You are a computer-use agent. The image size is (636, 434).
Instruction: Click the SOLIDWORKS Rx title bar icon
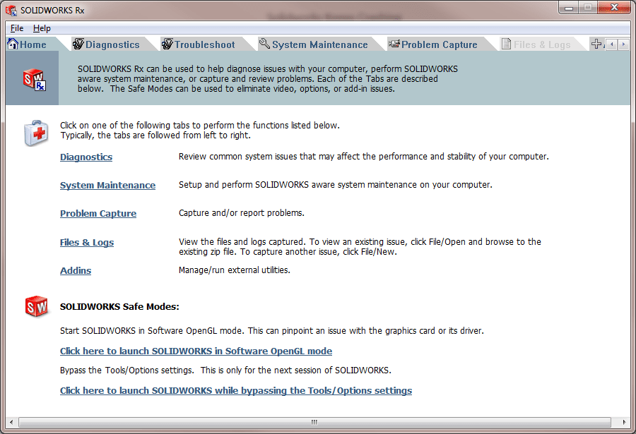pos(11,11)
